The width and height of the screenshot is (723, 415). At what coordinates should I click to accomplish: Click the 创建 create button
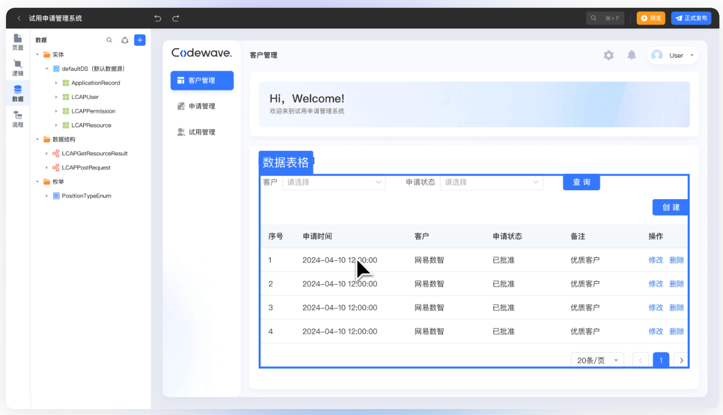point(671,207)
